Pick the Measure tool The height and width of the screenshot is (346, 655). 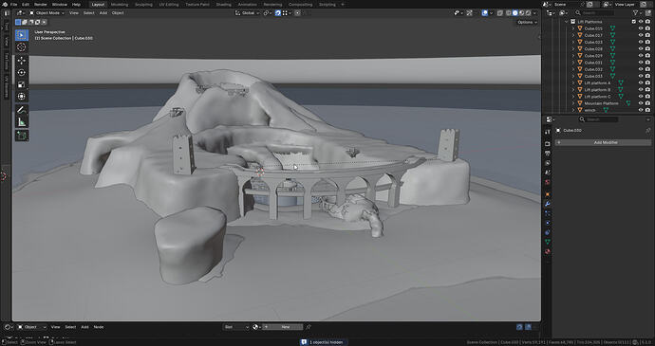(x=22, y=122)
